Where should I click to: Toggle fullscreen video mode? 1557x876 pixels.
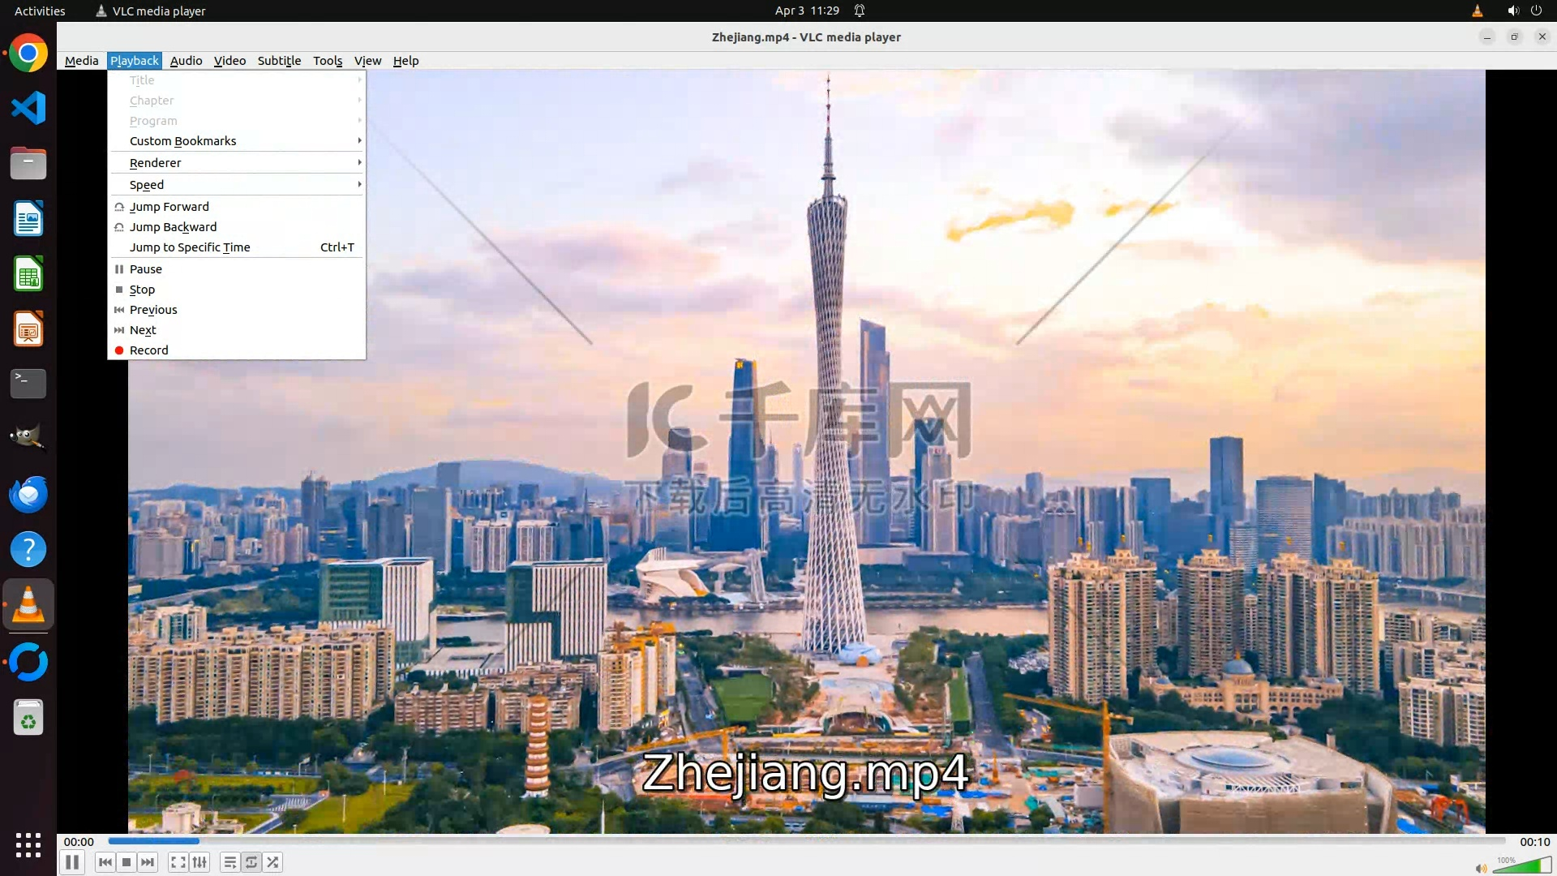(x=178, y=862)
